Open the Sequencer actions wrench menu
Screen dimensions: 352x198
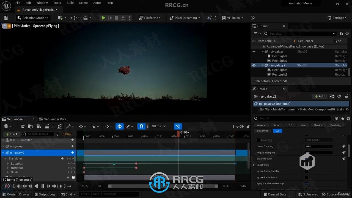tap(70, 127)
